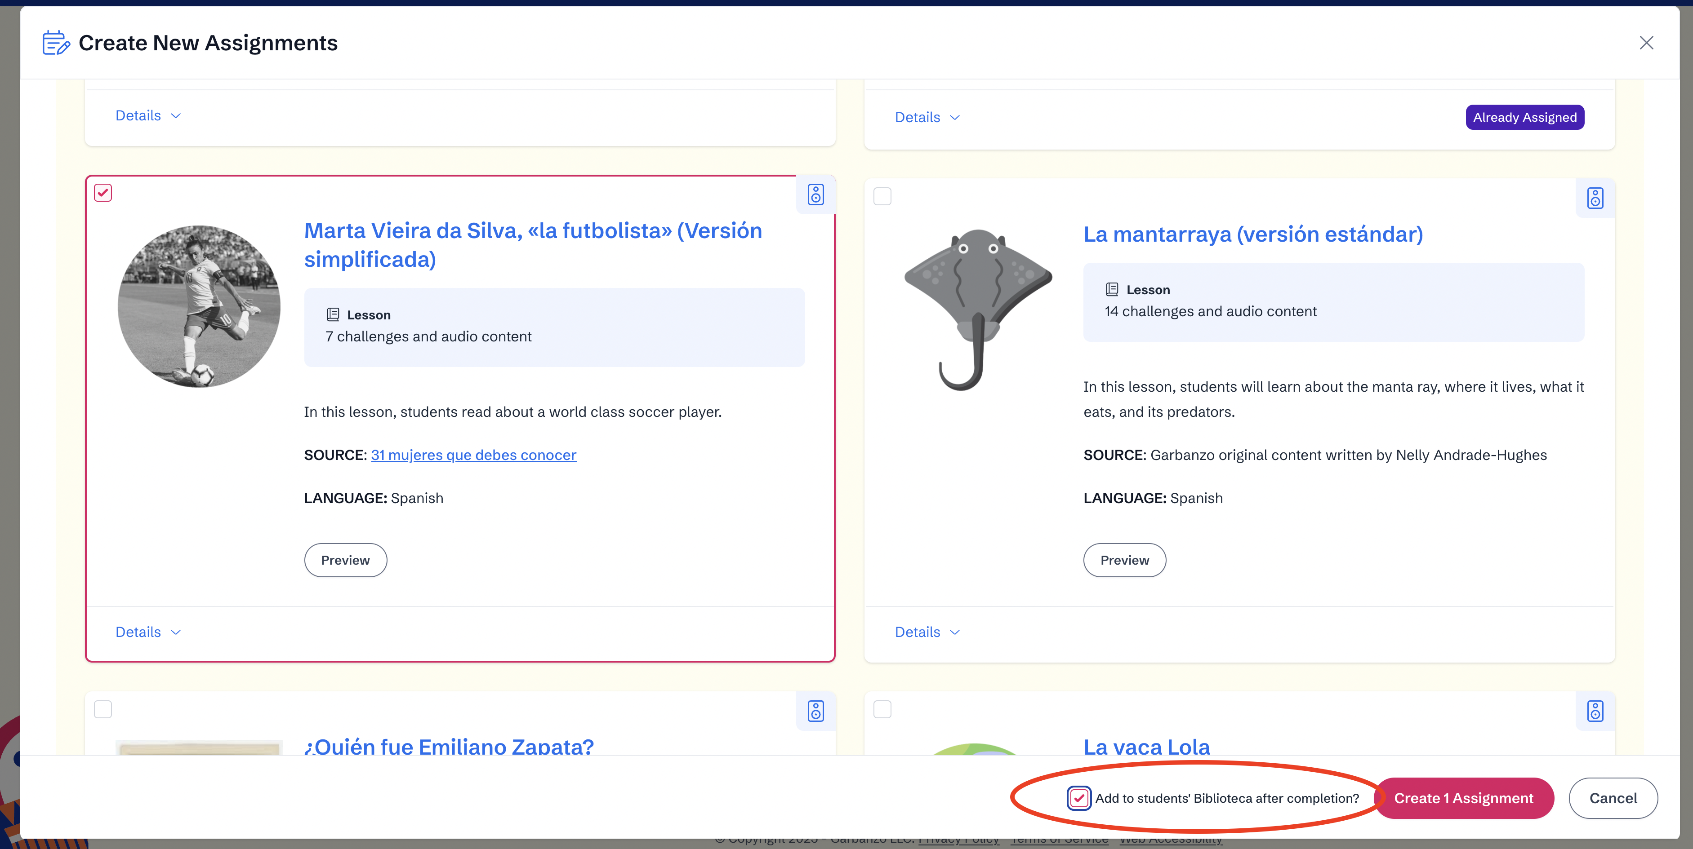The width and height of the screenshot is (1693, 849).
Task: Click the audio speaker icon on La mantarraya card
Action: click(1595, 198)
